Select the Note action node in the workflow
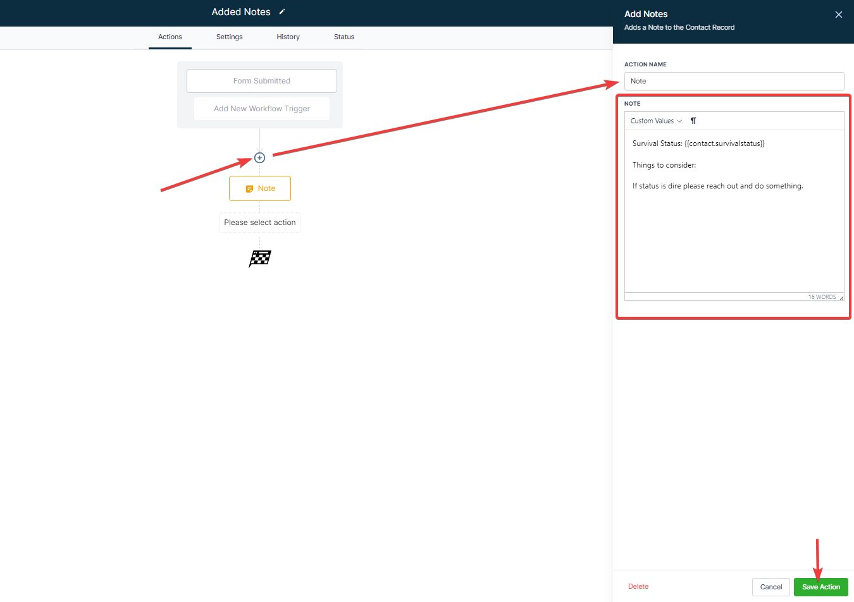 point(259,188)
